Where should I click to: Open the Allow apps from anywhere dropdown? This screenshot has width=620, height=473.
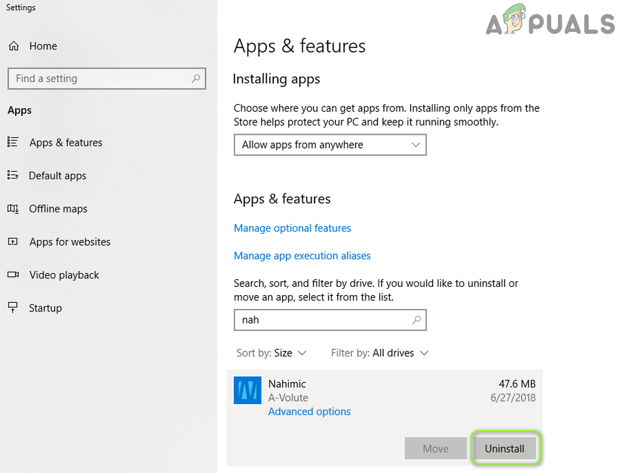pos(330,145)
